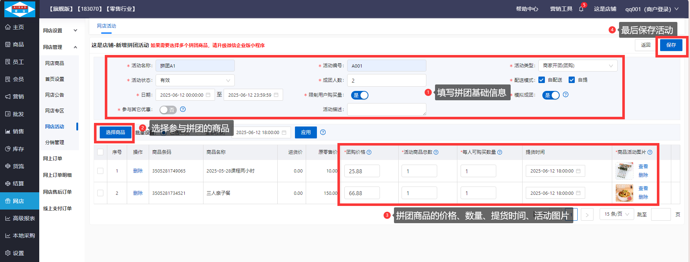The height and width of the screenshot is (262, 690).
Task: Click help icon in 活动商品总数 header
Action: pyautogui.click(x=436, y=152)
